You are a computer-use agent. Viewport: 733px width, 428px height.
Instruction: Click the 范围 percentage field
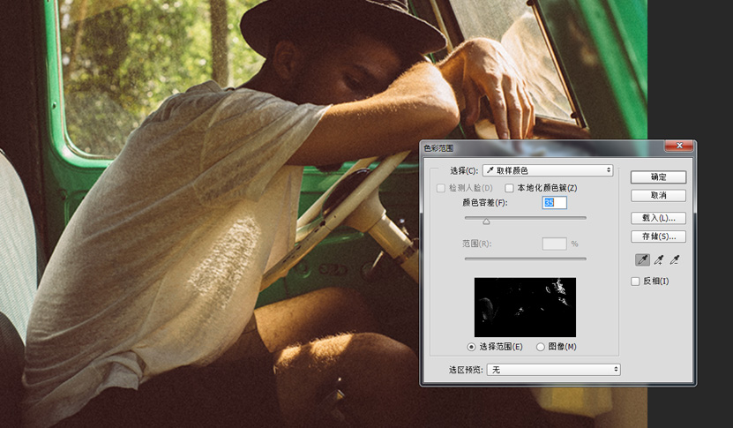[x=555, y=244]
